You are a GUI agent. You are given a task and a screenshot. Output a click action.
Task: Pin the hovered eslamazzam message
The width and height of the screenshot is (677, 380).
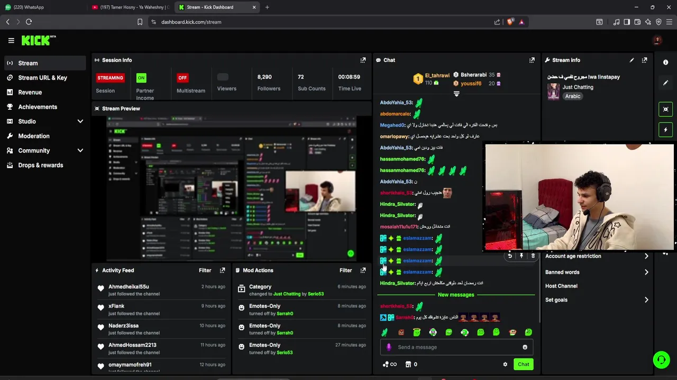point(521,256)
